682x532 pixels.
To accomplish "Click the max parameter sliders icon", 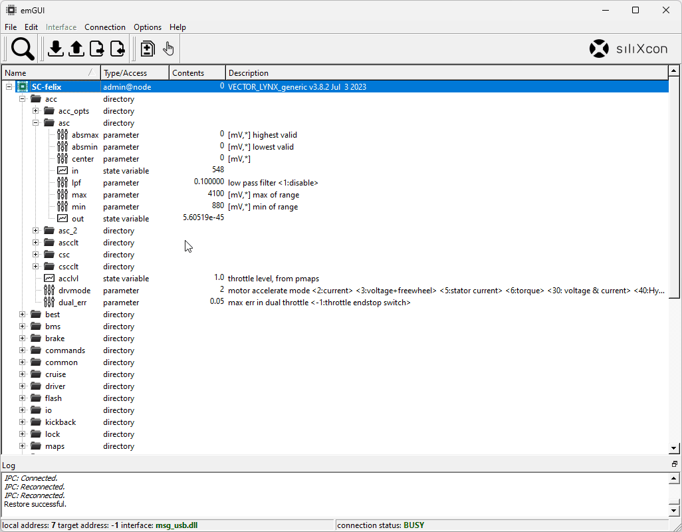I will coord(62,194).
